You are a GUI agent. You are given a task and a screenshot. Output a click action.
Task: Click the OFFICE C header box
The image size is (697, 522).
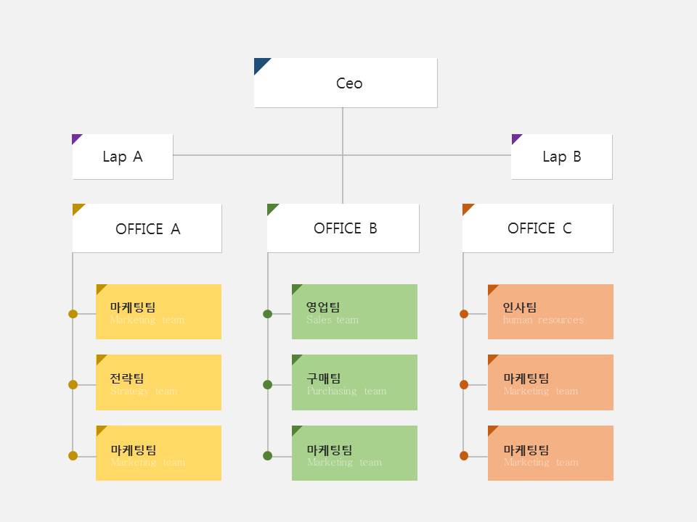click(538, 228)
